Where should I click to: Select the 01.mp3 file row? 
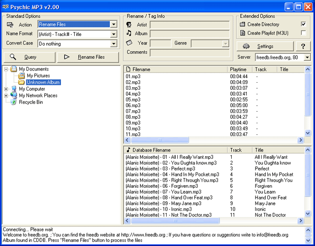pyautogui.click(x=214, y=77)
